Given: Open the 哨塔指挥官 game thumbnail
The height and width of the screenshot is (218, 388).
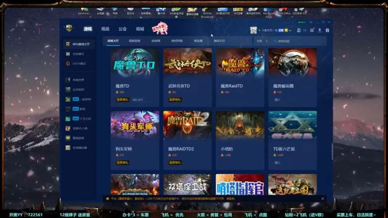Looking at the screenshot, I should pos(240,185).
